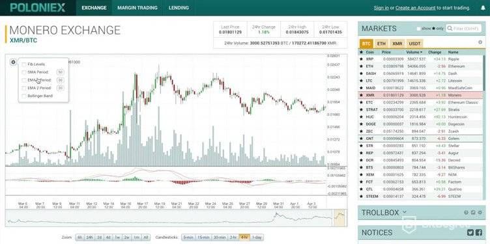Select 5-min candlesticks
490x244 pixels.
click(188, 237)
